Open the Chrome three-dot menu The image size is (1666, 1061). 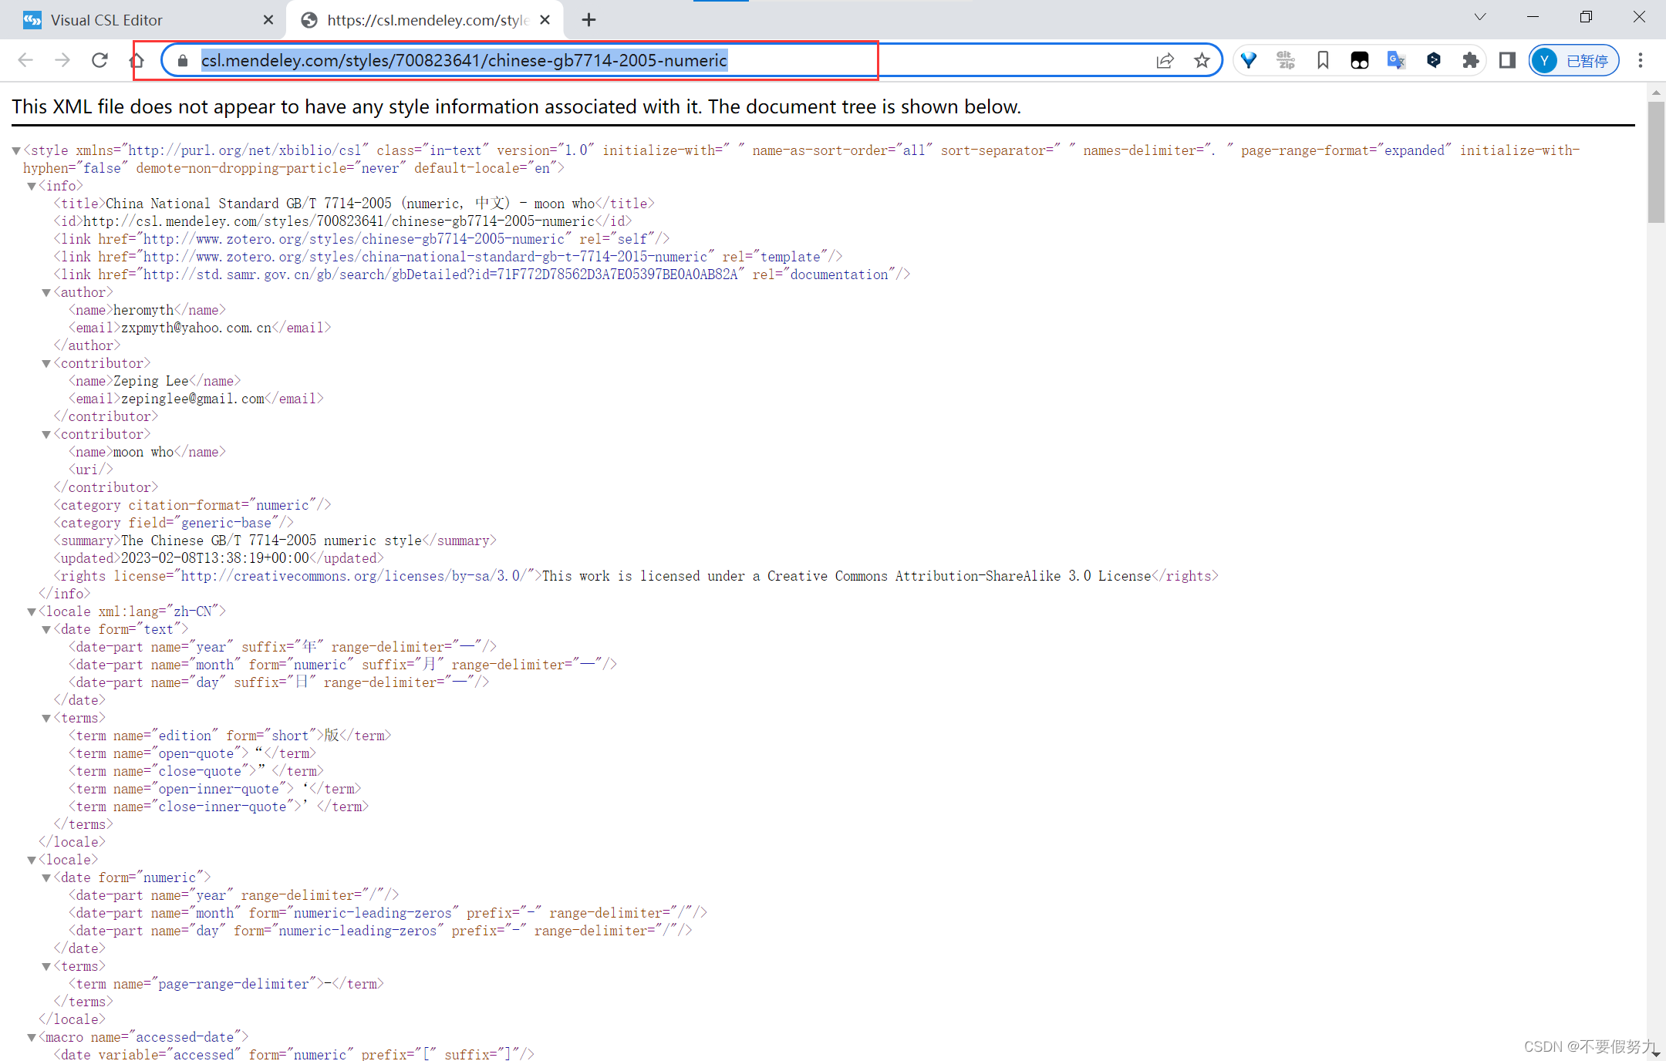(1641, 60)
